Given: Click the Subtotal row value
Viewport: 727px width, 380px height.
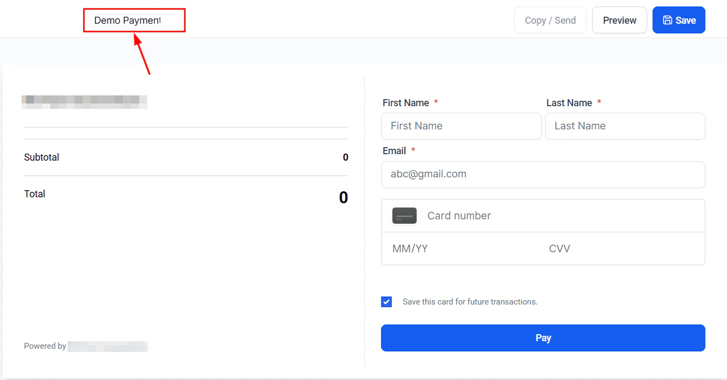Looking at the screenshot, I should click(x=345, y=157).
